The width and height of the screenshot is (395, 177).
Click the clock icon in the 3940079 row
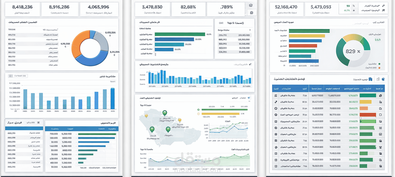[276, 108]
